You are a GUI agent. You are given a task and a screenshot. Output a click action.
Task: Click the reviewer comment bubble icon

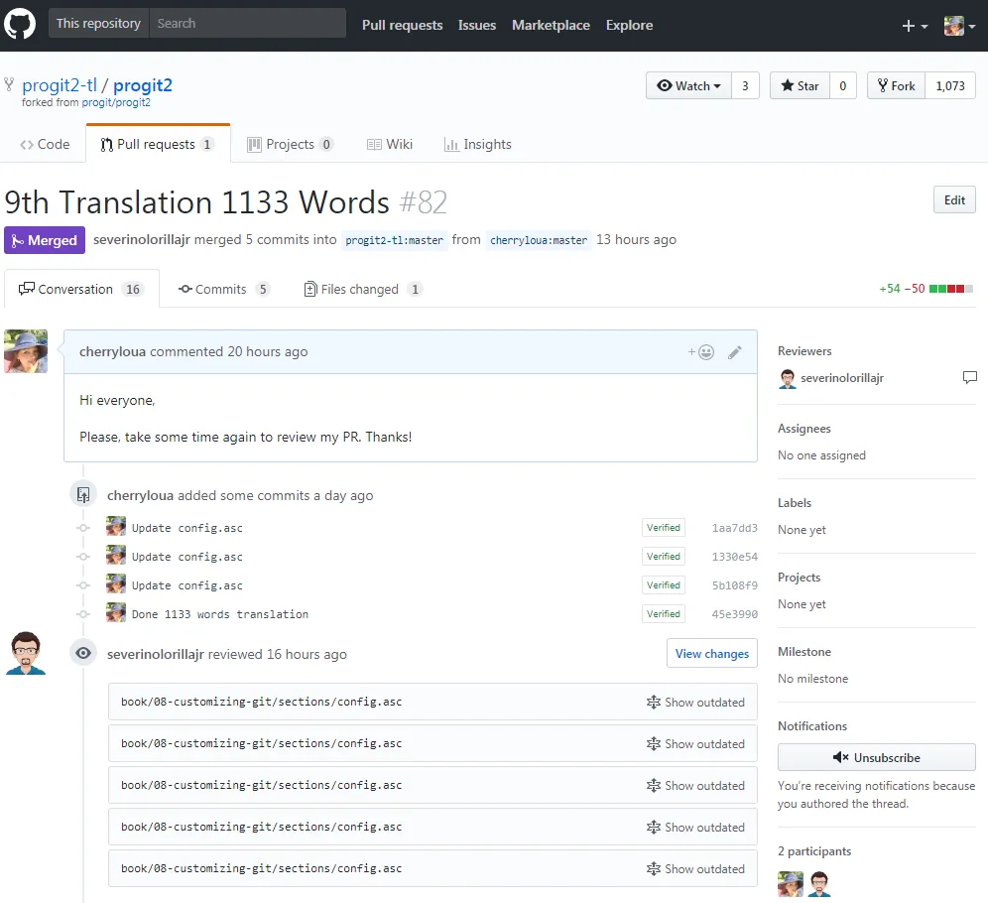(x=970, y=377)
